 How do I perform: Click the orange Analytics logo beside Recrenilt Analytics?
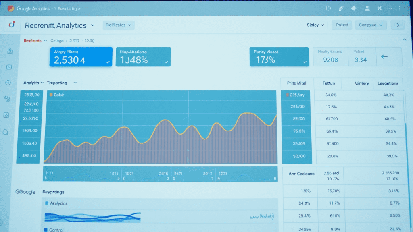coord(12,25)
